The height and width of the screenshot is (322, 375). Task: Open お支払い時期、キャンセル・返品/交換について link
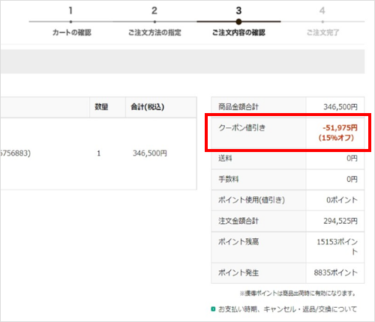pos(287,309)
